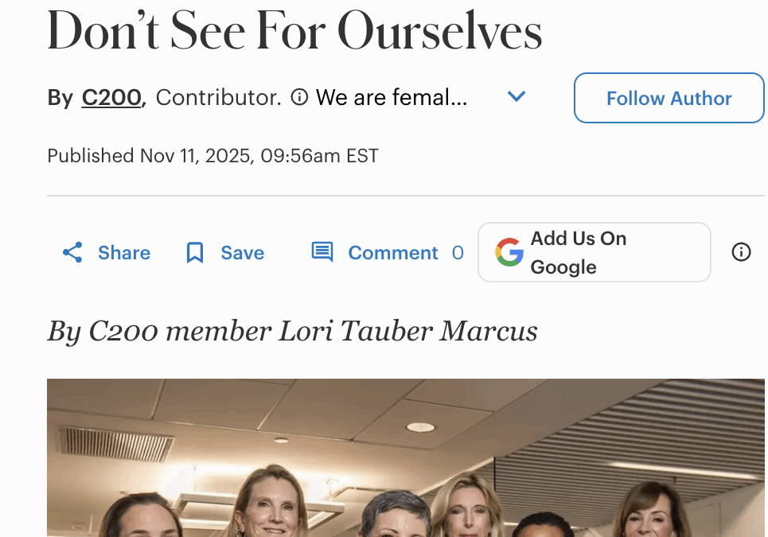
Task: Click the Follow Author button
Action: tap(669, 98)
